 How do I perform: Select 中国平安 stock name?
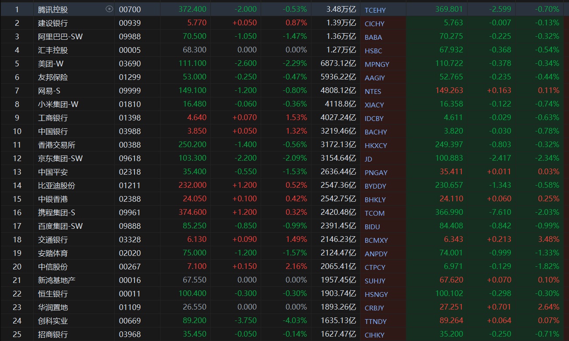point(53,172)
